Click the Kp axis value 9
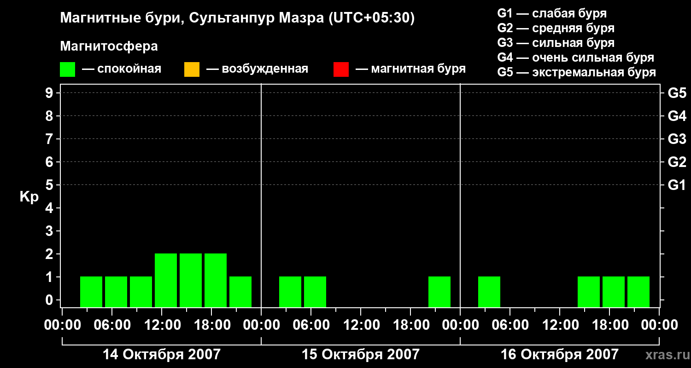Screen dimensions: 691x368 click(50, 93)
